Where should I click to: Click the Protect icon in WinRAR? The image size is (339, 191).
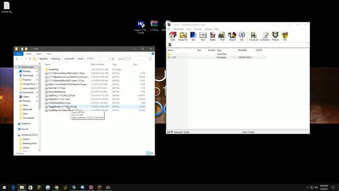(275, 36)
